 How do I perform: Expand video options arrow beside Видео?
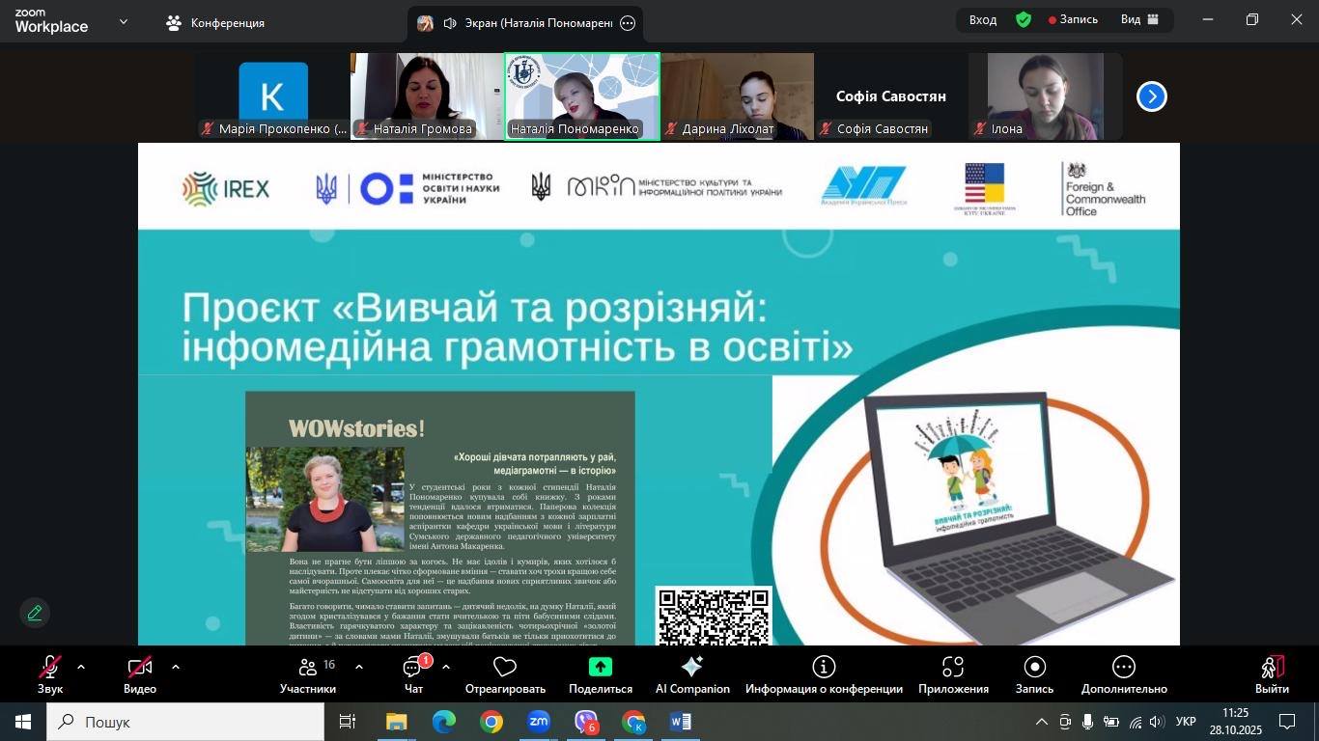click(176, 667)
